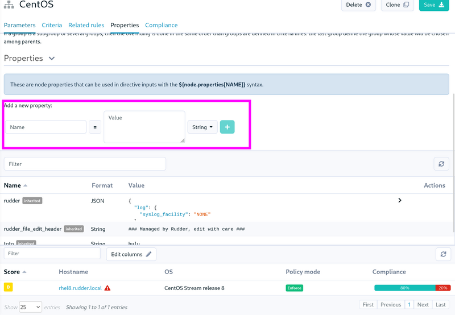Click the syslog_facility JSON key
This screenshot has width=455, height=315.
click(164, 214)
